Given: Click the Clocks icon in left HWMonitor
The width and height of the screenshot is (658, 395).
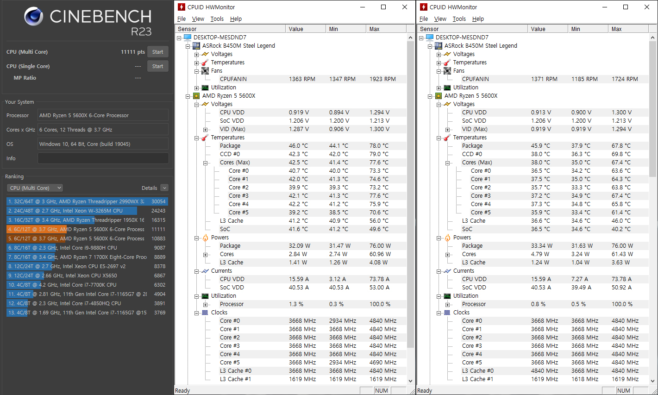Looking at the screenshot, I should (205, 313).
